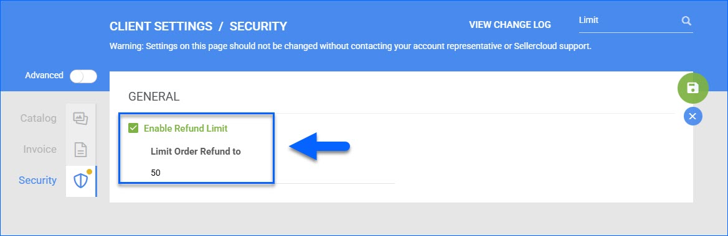Click the search magnifier icon
Screen dimensions: 728x236
(686, 21)
